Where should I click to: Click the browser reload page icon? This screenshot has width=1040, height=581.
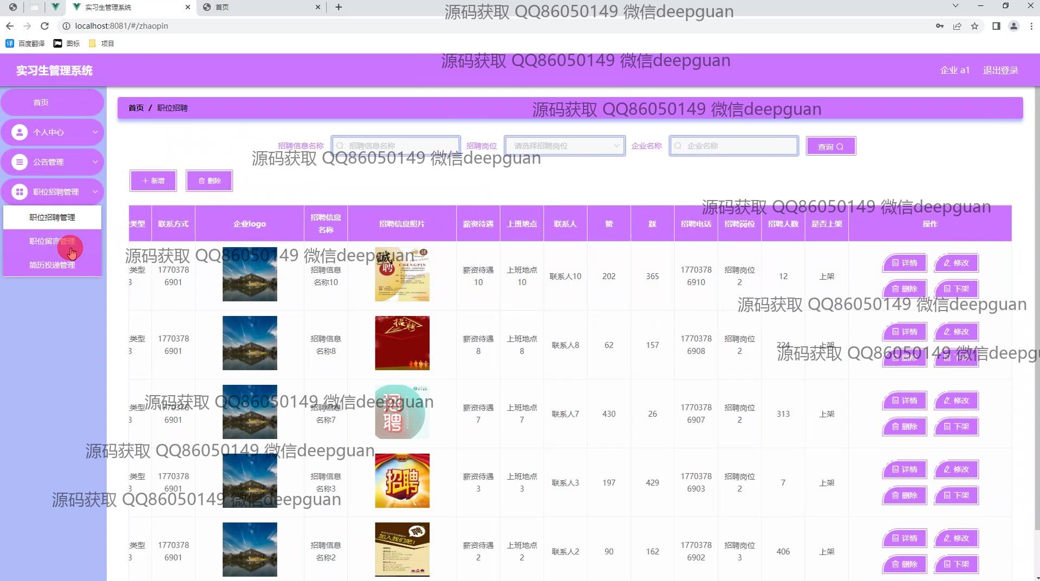pyautogui.click(x=45, y=26)
